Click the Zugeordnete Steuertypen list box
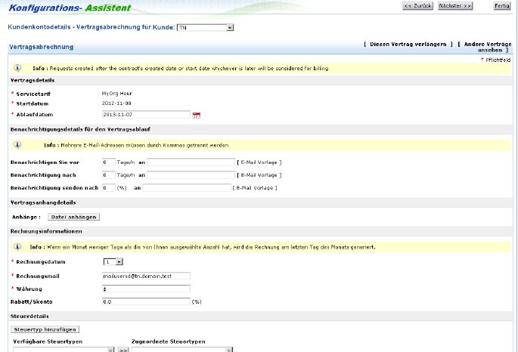 tap(182, 350)
